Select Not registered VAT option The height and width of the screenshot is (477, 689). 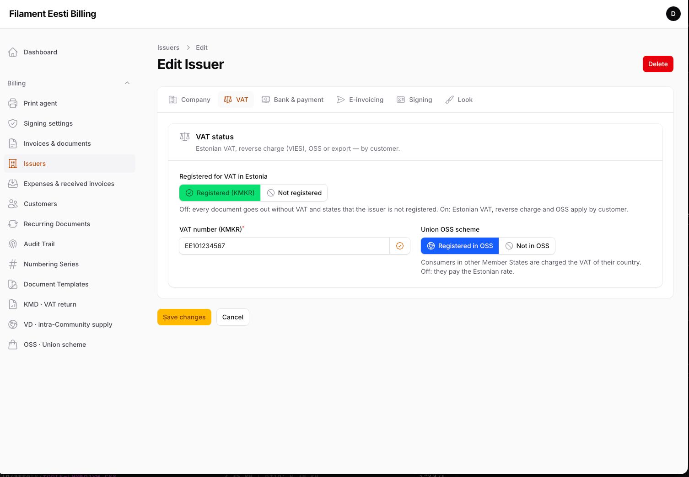point(294,193)
